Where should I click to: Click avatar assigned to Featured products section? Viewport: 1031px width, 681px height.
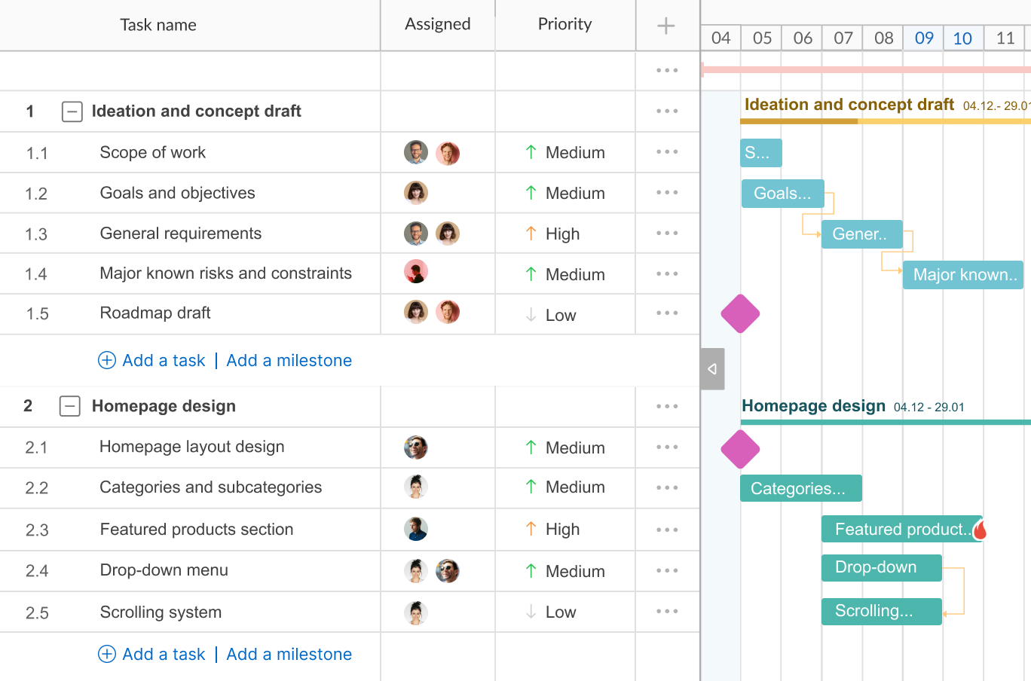(416, 529)
